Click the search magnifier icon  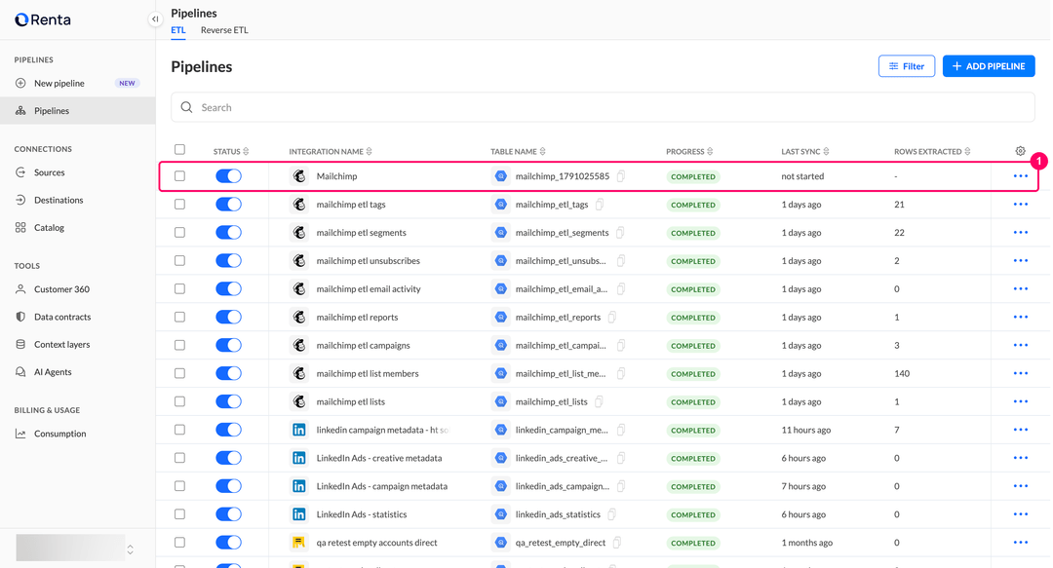click(186, 107)
